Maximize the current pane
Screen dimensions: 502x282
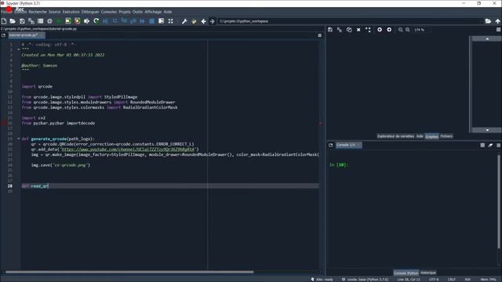(x=171, y=21)
